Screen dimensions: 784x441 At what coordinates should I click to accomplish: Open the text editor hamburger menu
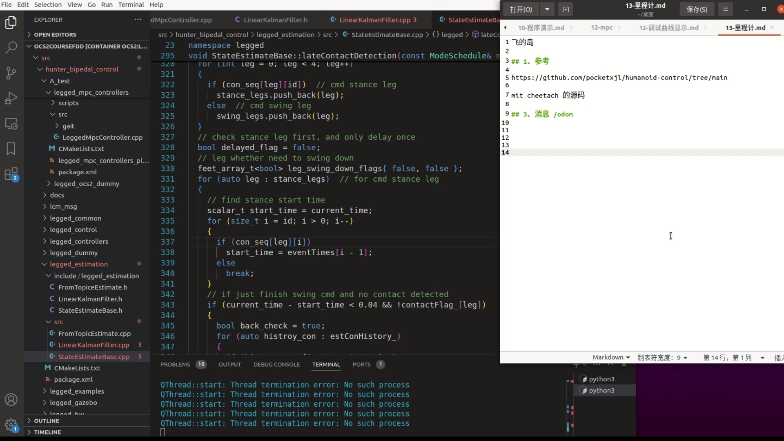[725, 9]
